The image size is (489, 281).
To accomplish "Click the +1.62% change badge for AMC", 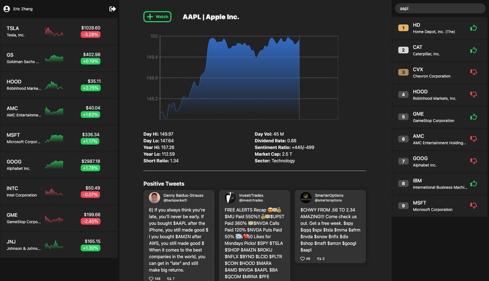I will (x=90, y=114).
